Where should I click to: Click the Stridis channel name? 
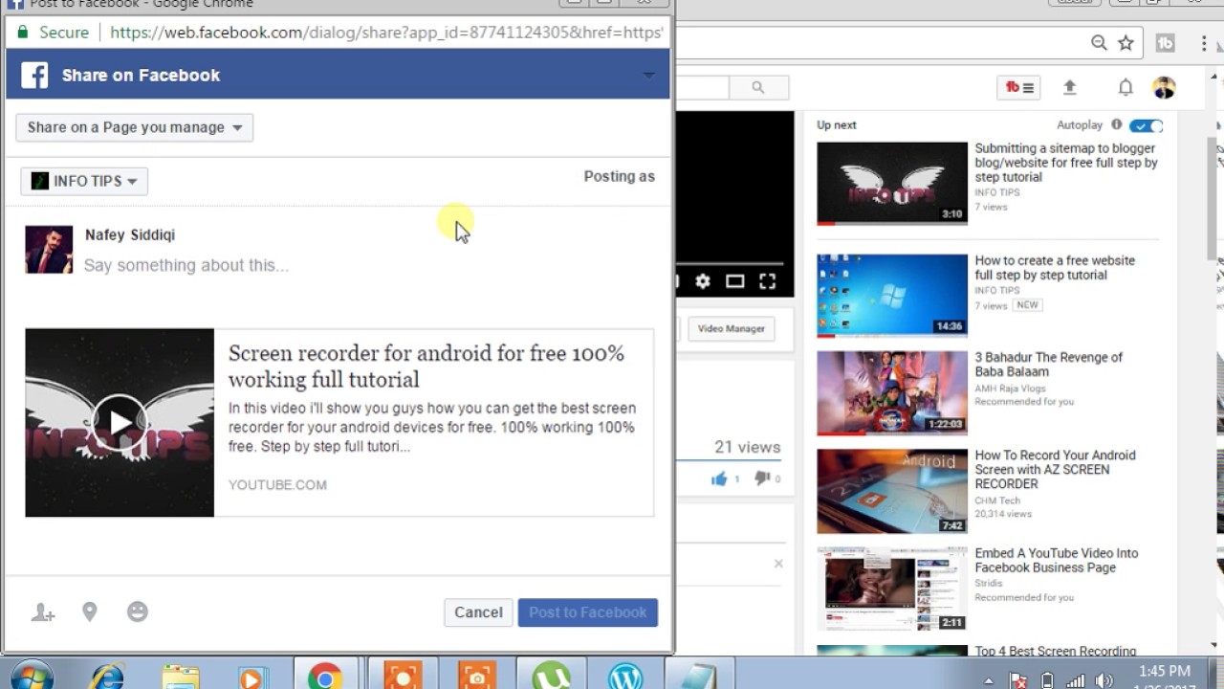[989, 583]
